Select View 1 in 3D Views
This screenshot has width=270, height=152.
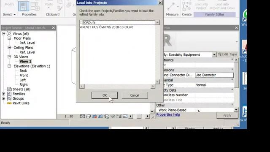click(x=25, y=61)
